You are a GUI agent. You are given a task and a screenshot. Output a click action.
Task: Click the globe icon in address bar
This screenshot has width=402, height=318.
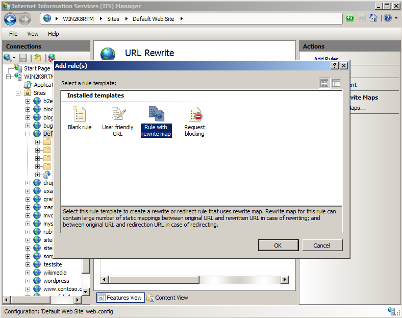[x=47, y=18]
